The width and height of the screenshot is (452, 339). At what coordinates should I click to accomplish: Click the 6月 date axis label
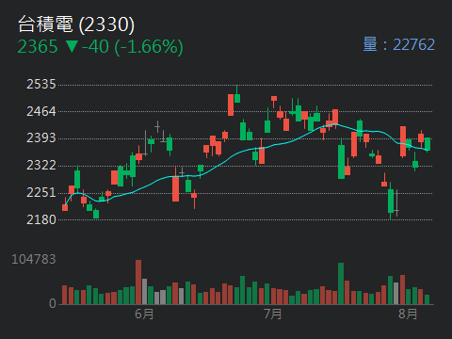pyautogui.click(x=144, y=314)
